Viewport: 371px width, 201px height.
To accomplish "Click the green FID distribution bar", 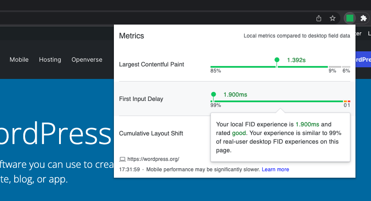I will coord(277,101).
